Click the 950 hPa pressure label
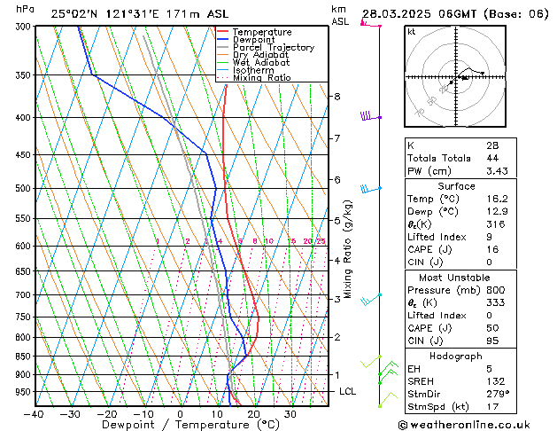The image size is (557, 431). point(25,391)
